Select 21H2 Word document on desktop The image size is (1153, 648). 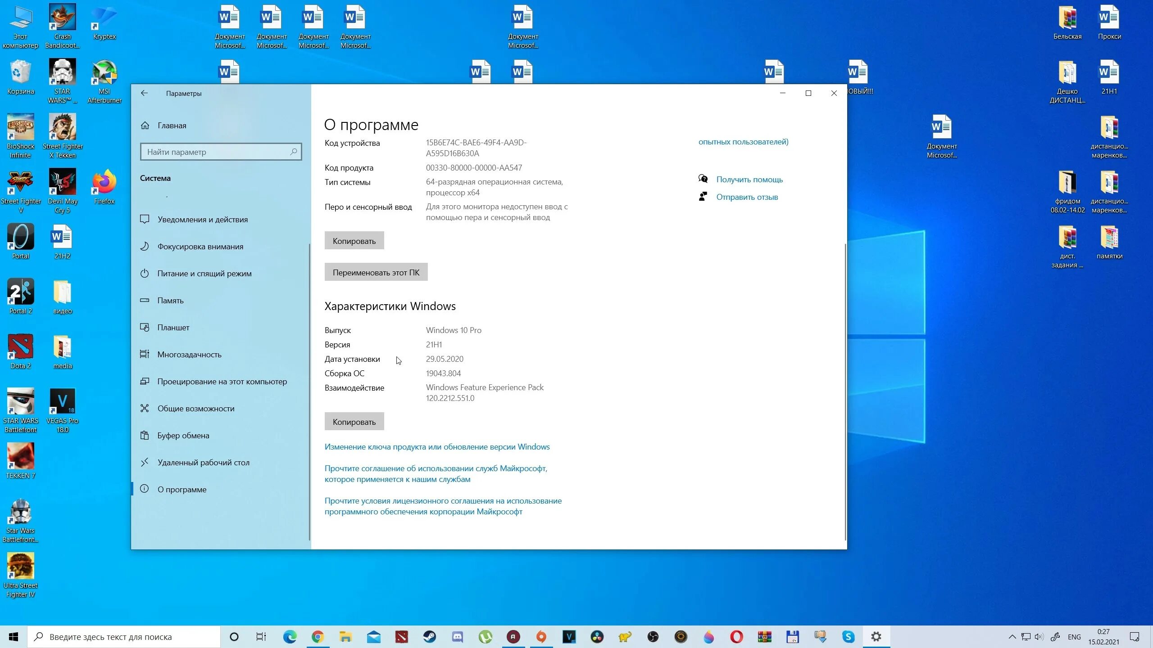click(x=62, y=242)
